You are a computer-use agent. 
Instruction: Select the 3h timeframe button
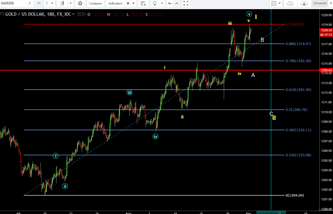pyautogui.click(x=39, y=3)
